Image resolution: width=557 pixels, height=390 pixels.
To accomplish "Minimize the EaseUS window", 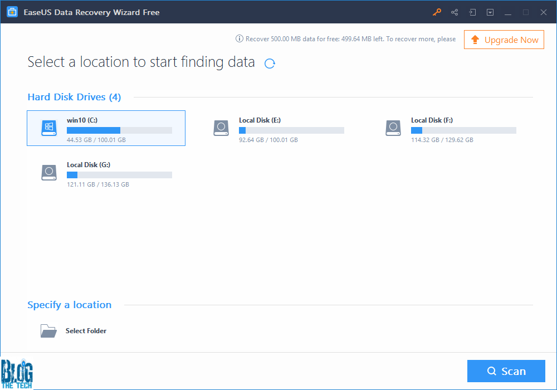I will (507, 12).
